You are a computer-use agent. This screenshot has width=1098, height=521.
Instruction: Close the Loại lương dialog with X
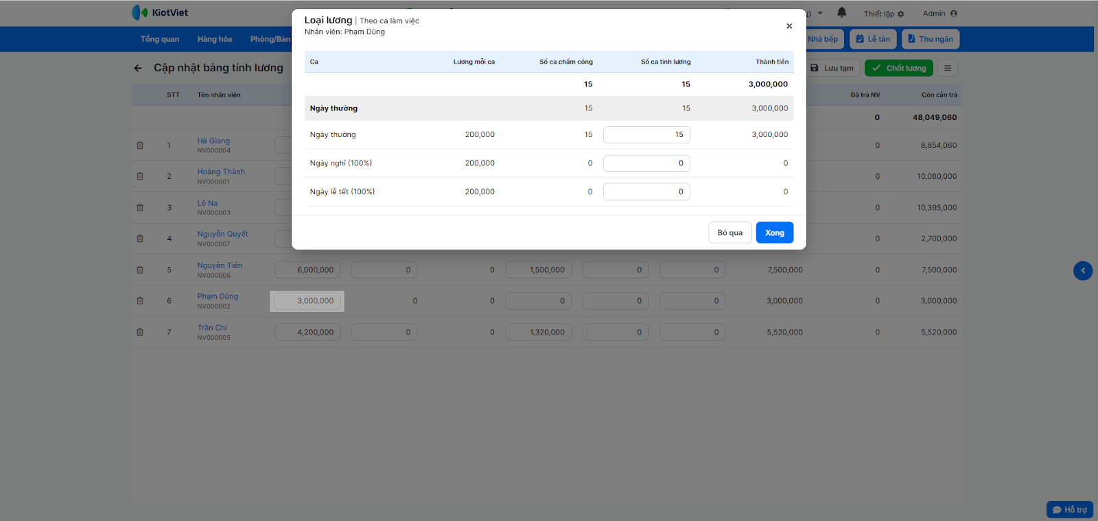(x=789, y=26)
